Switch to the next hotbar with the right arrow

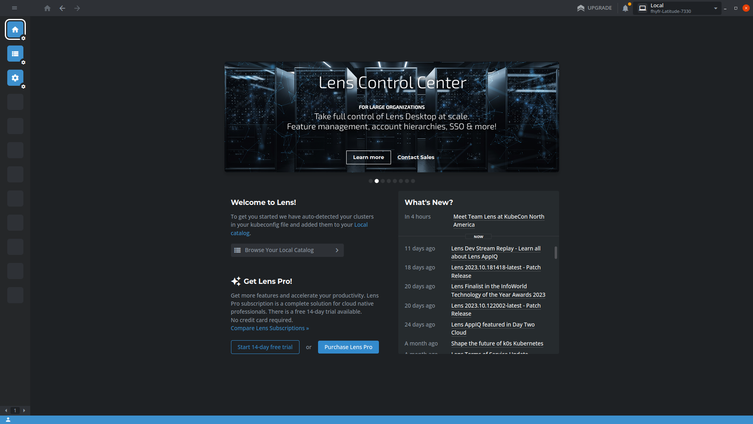click(x=24, y=411)
